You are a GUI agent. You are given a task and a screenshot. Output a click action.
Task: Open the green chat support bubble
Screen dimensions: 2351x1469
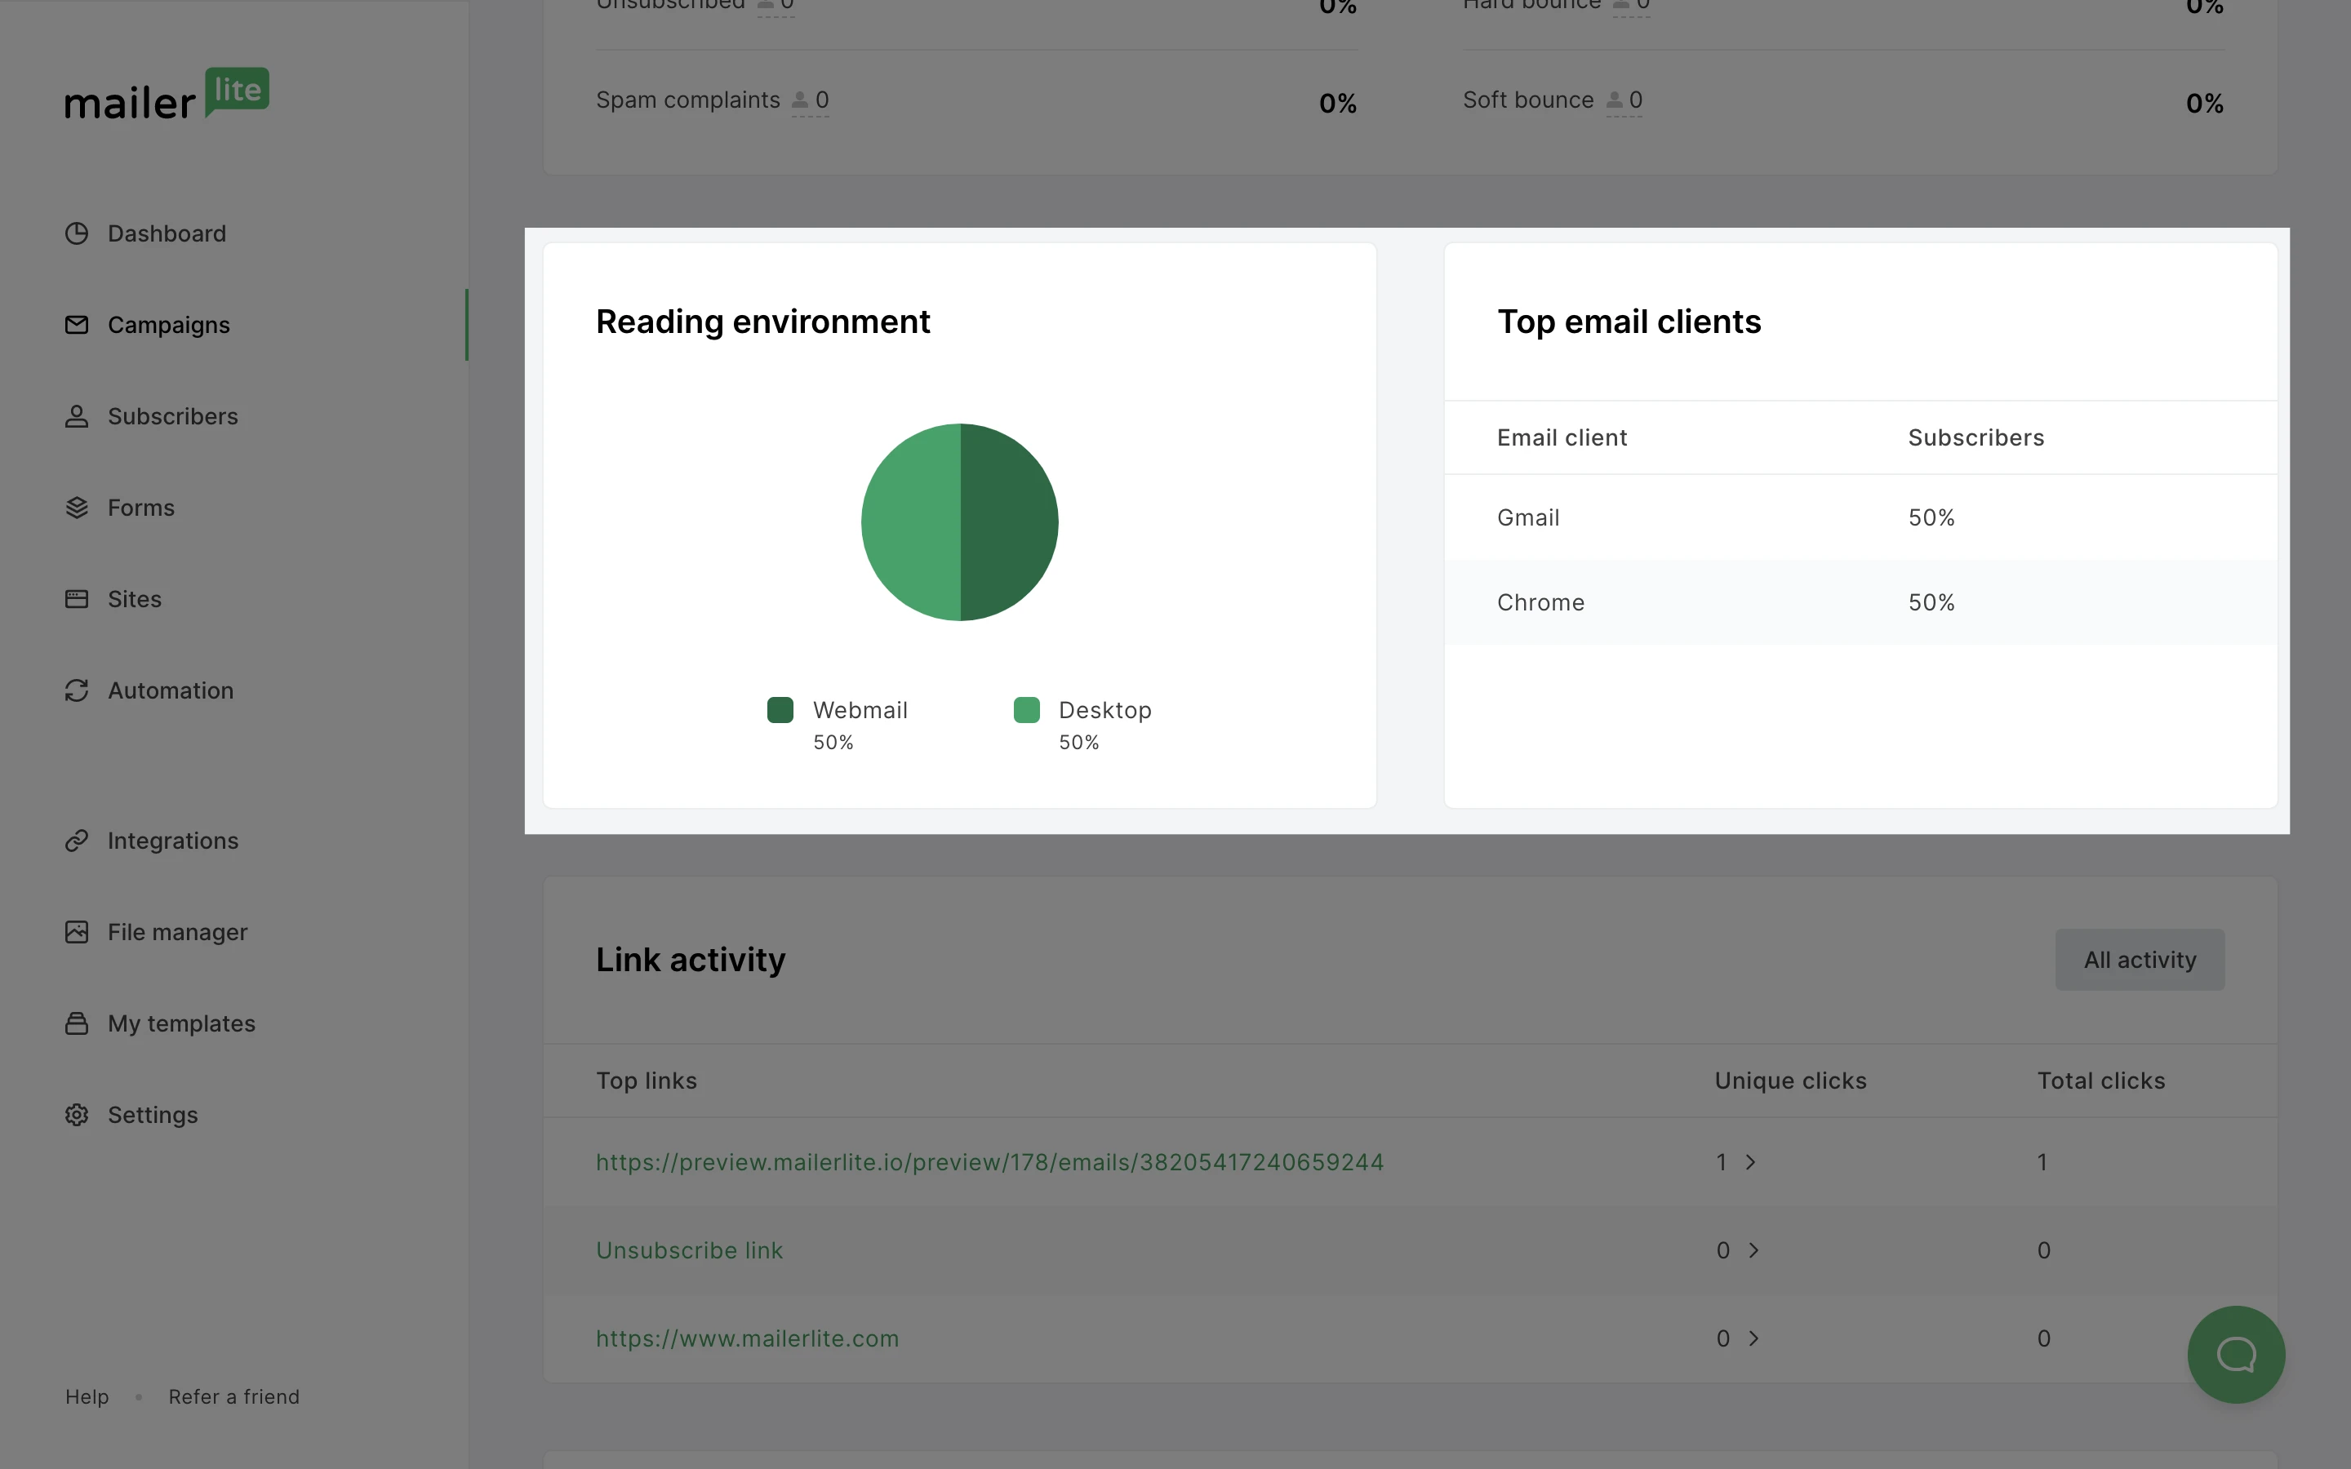[x=2235, y=1355]
